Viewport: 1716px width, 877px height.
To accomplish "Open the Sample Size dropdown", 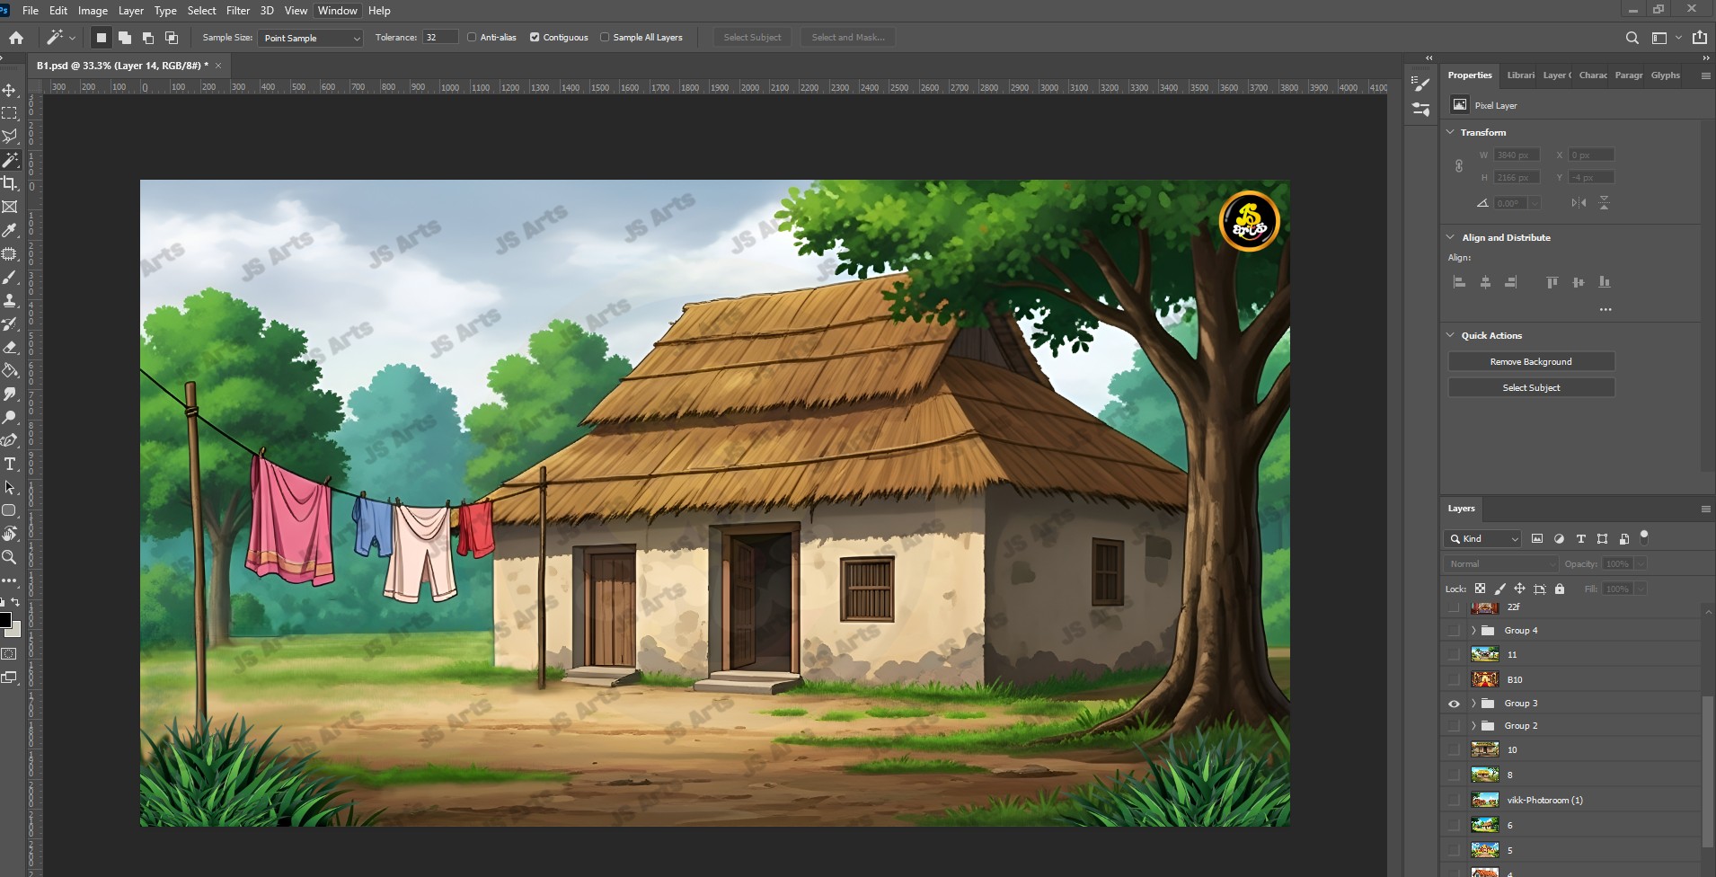I will [310, 38].
